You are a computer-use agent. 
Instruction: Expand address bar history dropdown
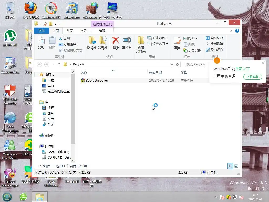[172, 64]
